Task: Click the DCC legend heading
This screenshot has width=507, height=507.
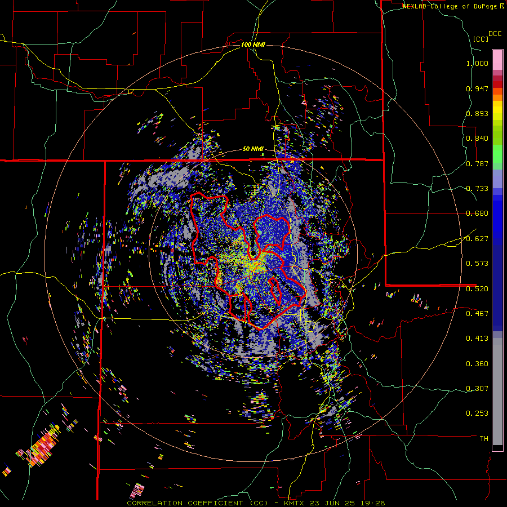Action: coord(495,34)
